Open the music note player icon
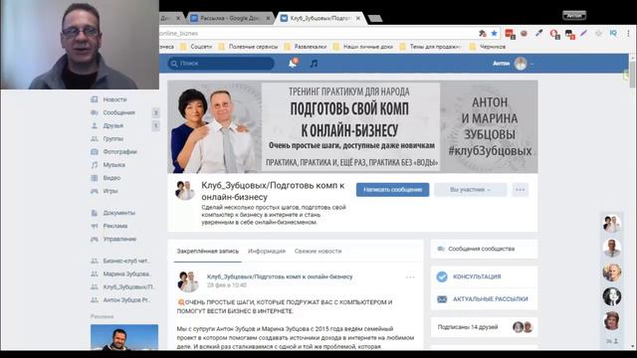Image resolution: width=637 pixels, height=358 pixels. pos(314,64)
